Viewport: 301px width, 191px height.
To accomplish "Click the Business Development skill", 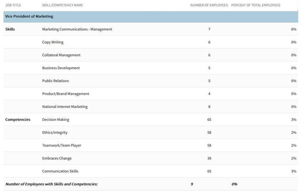I will pos(61,68).
